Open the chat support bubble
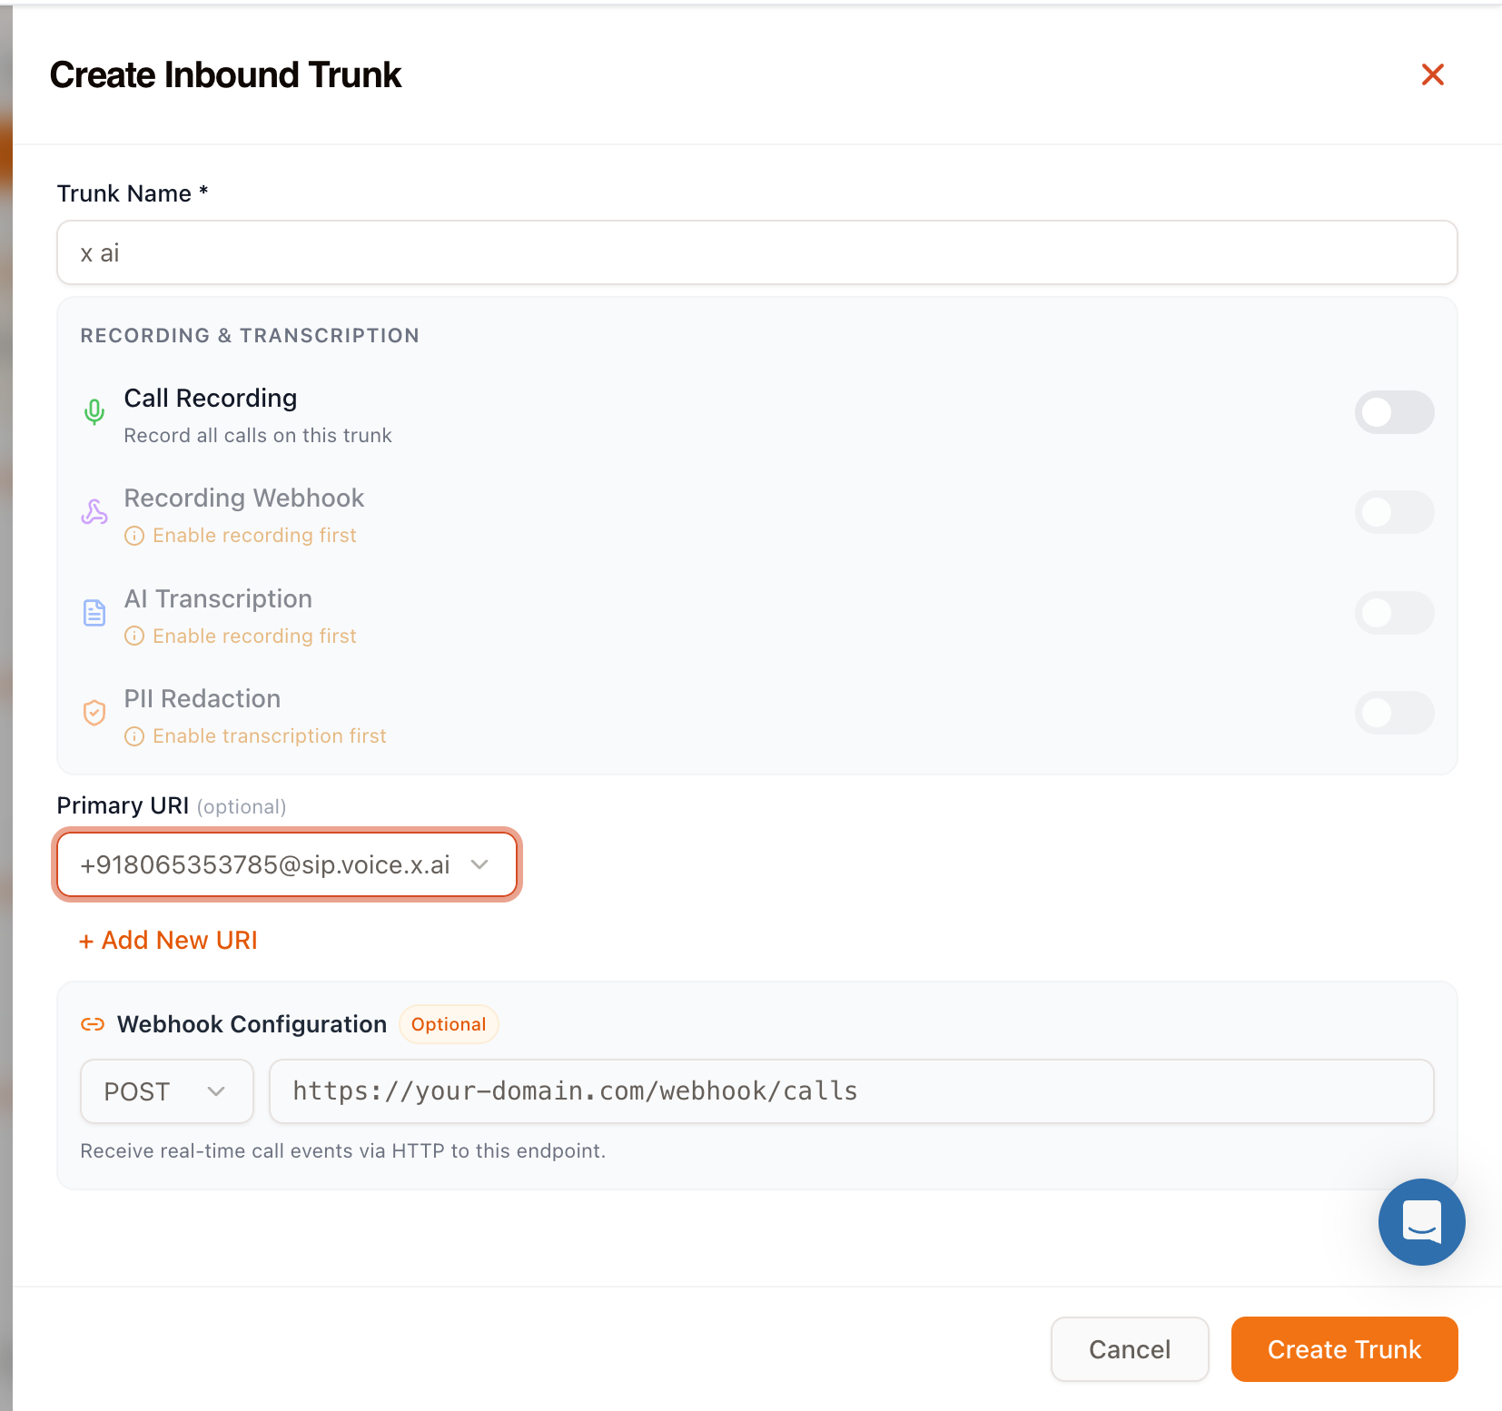 (x=1421, y=1222)
